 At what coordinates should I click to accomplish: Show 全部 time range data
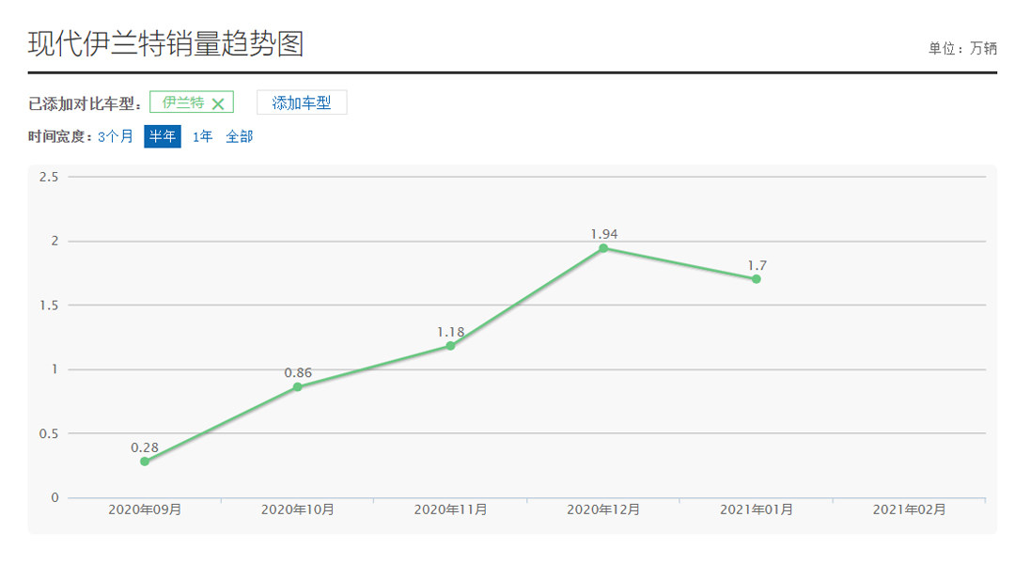coord(240,137)
